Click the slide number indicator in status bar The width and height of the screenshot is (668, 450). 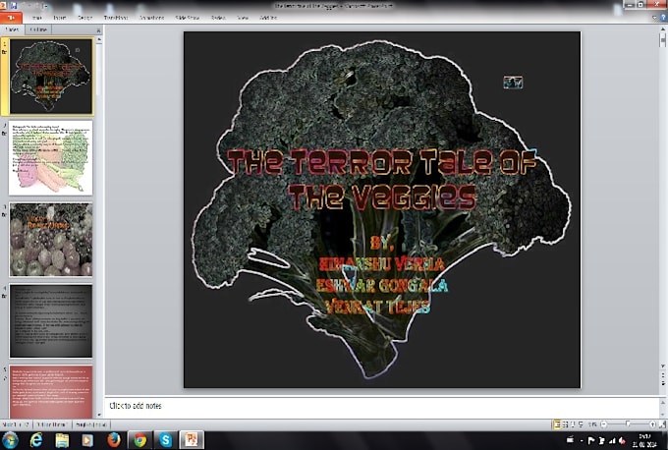point(16,424)
